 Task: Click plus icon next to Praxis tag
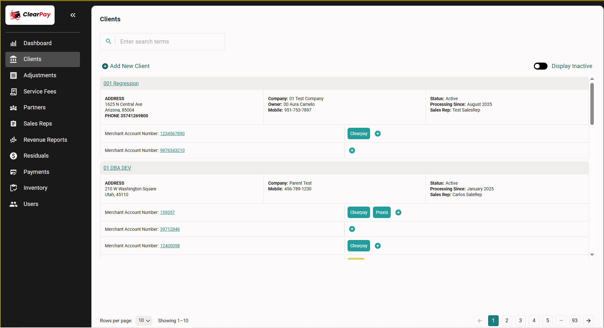pyautogui.click(x=398, y=212)
